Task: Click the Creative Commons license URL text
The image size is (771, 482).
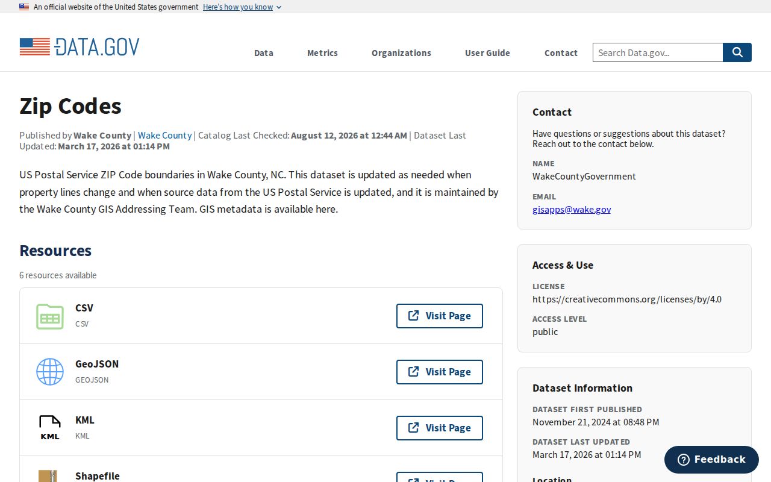Action: click(627, 299)
